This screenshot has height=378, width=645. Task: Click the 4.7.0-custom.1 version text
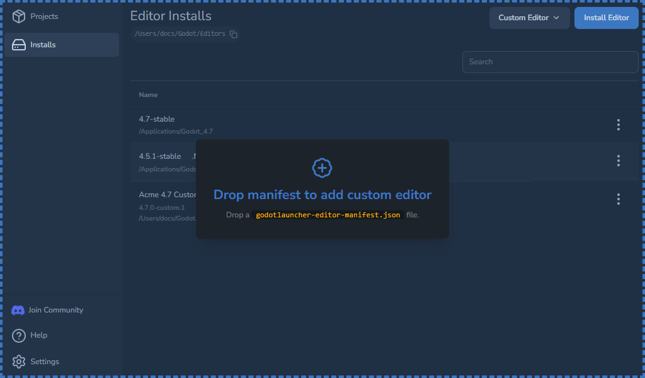[x=162, y=208]
